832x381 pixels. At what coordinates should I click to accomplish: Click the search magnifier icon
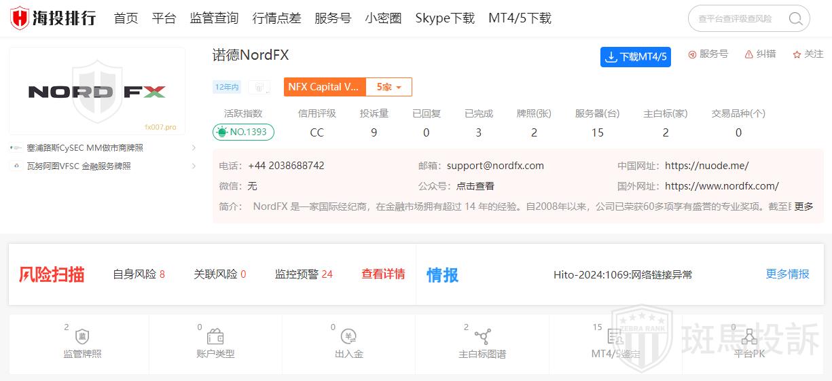point(795,19)
